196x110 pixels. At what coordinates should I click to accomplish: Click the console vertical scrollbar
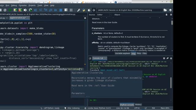point(171,83)
